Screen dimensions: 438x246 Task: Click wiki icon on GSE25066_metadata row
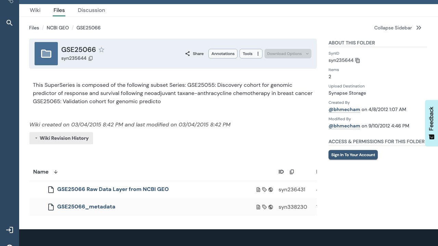pyautogui.click(x=258, y=207)
